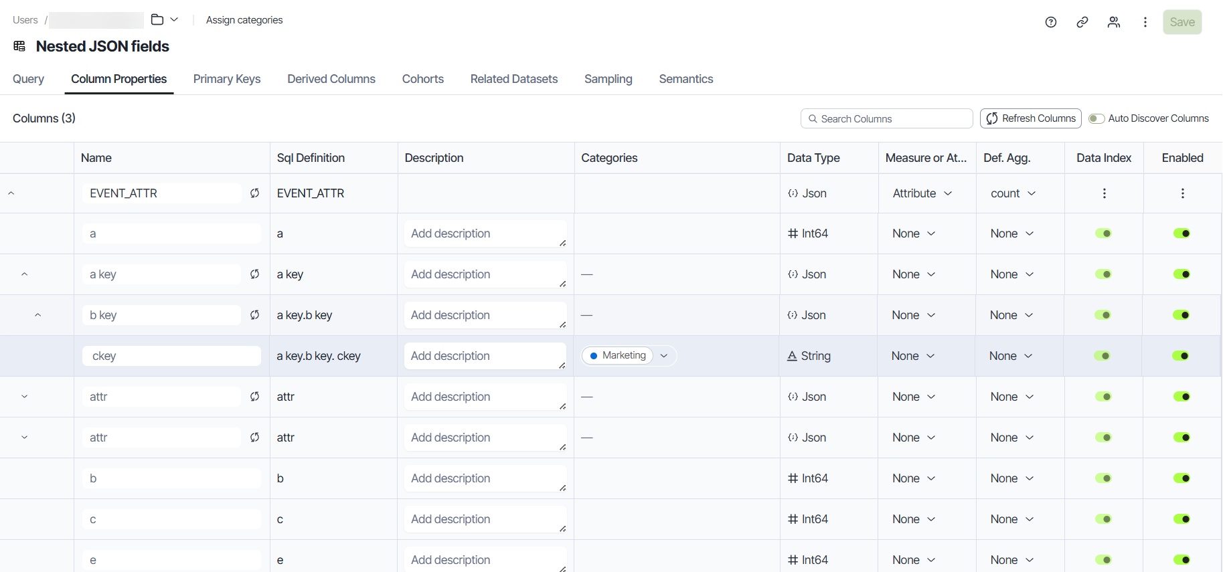Click the Save button

click(x=1182, y=22)
